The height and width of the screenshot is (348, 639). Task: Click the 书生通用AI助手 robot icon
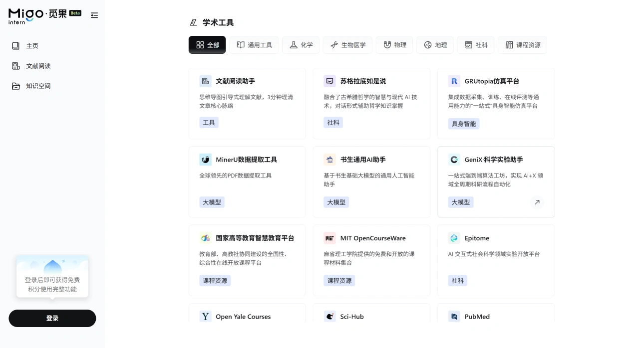tap(329, 160)
